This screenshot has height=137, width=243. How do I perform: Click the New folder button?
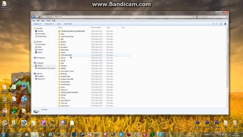click(68, 24)
